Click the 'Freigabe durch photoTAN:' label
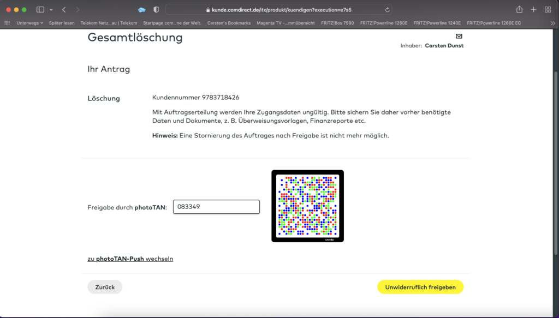The image size is (559, 318). click(127, 207)
